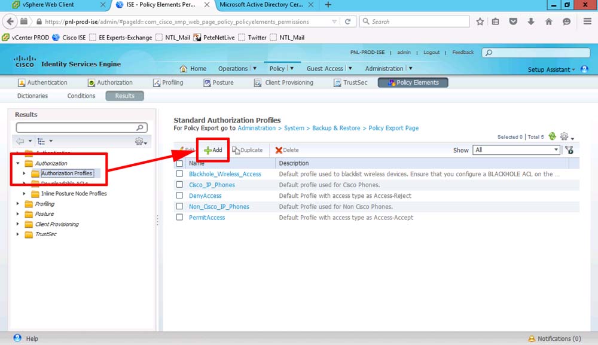Click the tree view layout icon

point(41,142)
